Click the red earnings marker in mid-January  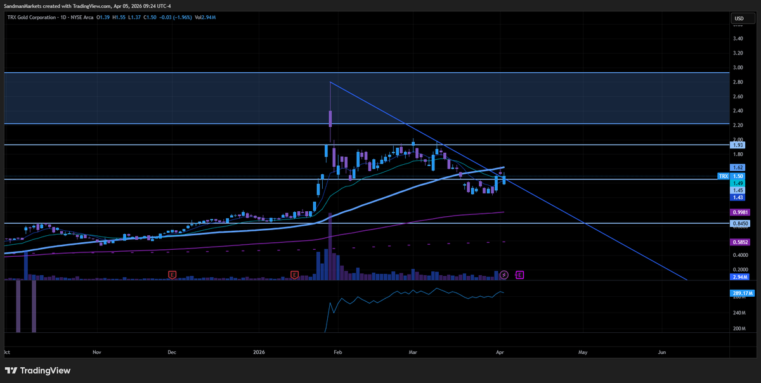294,274
